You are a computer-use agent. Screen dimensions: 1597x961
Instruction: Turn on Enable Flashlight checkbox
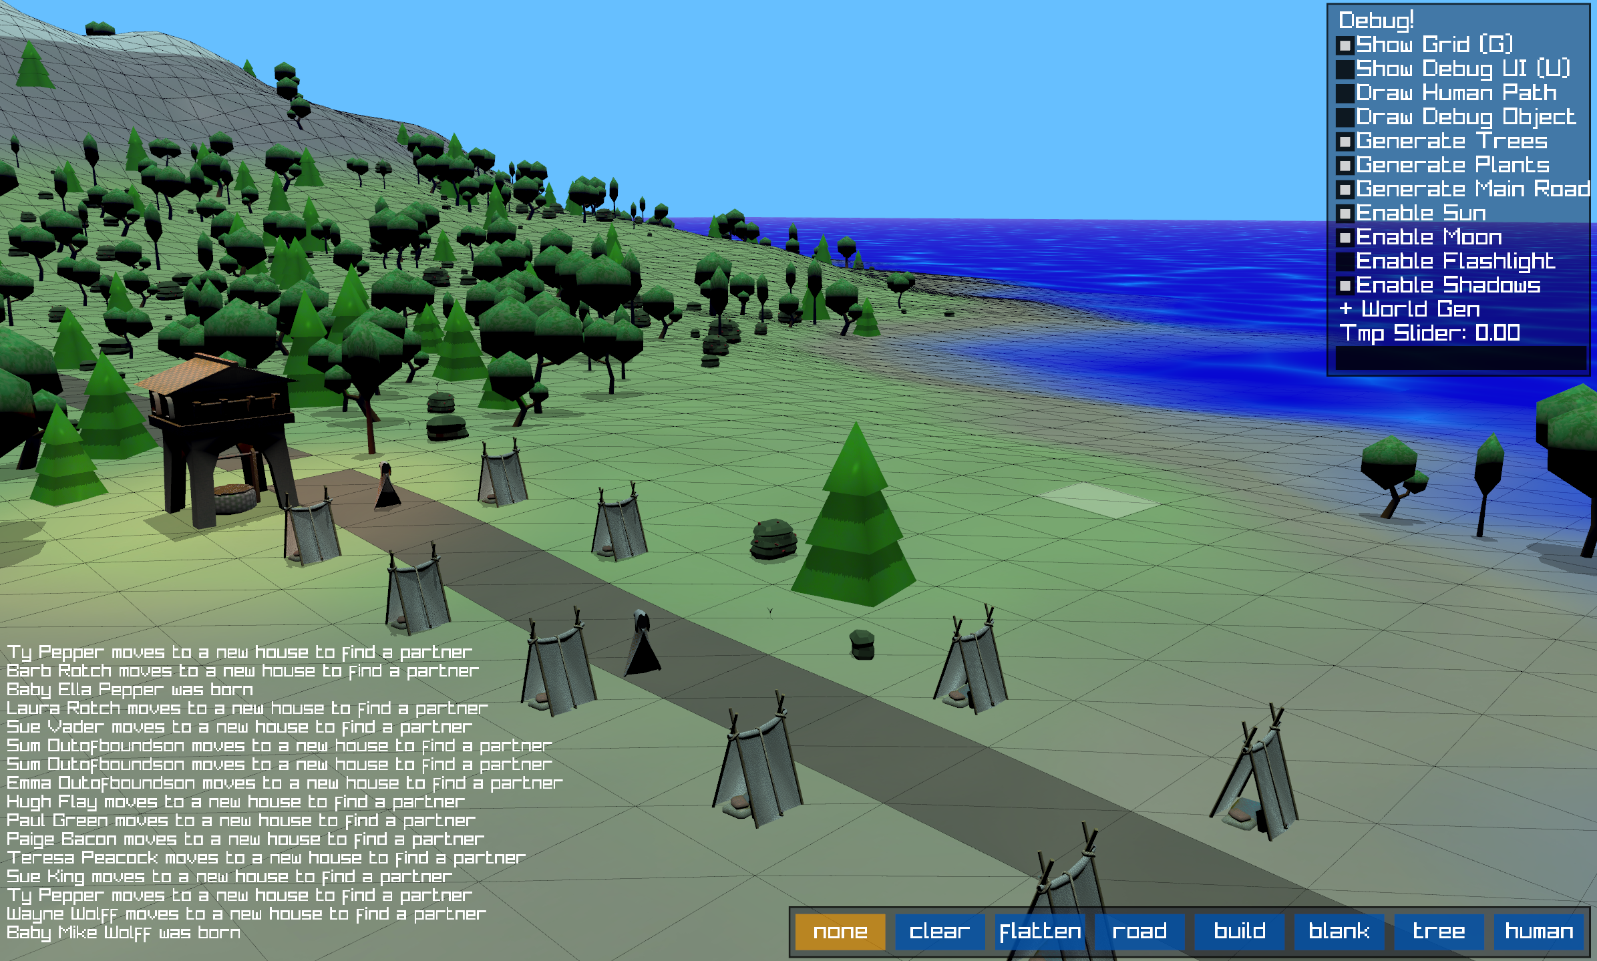tap(1345, 262)
